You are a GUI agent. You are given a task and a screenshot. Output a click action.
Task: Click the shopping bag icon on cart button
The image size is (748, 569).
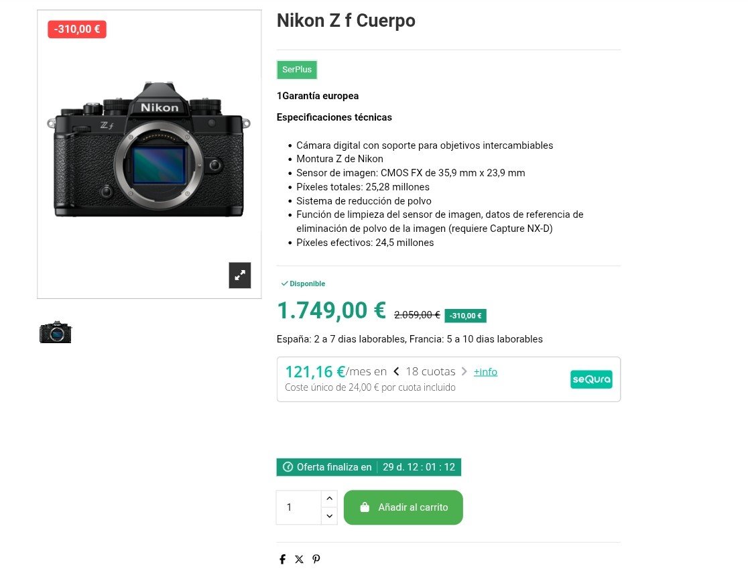[x=365, y=507]
